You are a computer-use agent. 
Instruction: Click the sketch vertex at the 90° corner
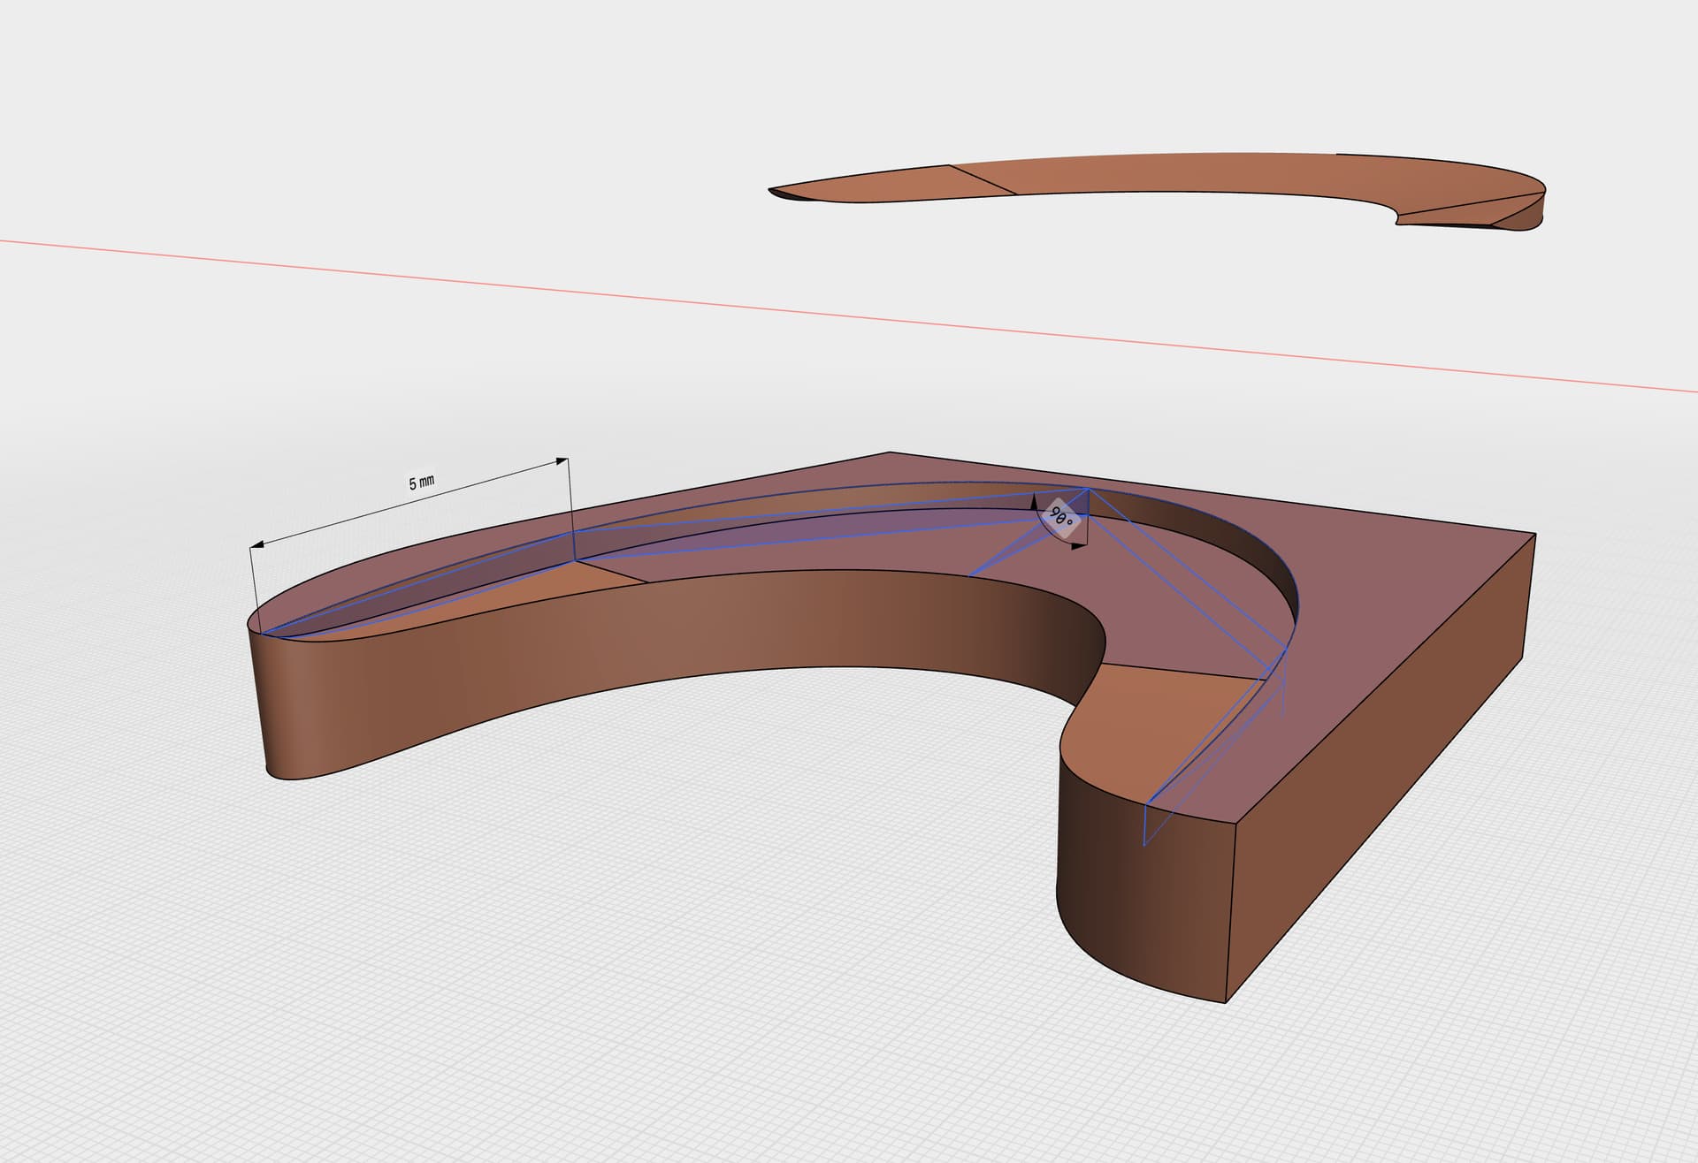pos(1089,489)
